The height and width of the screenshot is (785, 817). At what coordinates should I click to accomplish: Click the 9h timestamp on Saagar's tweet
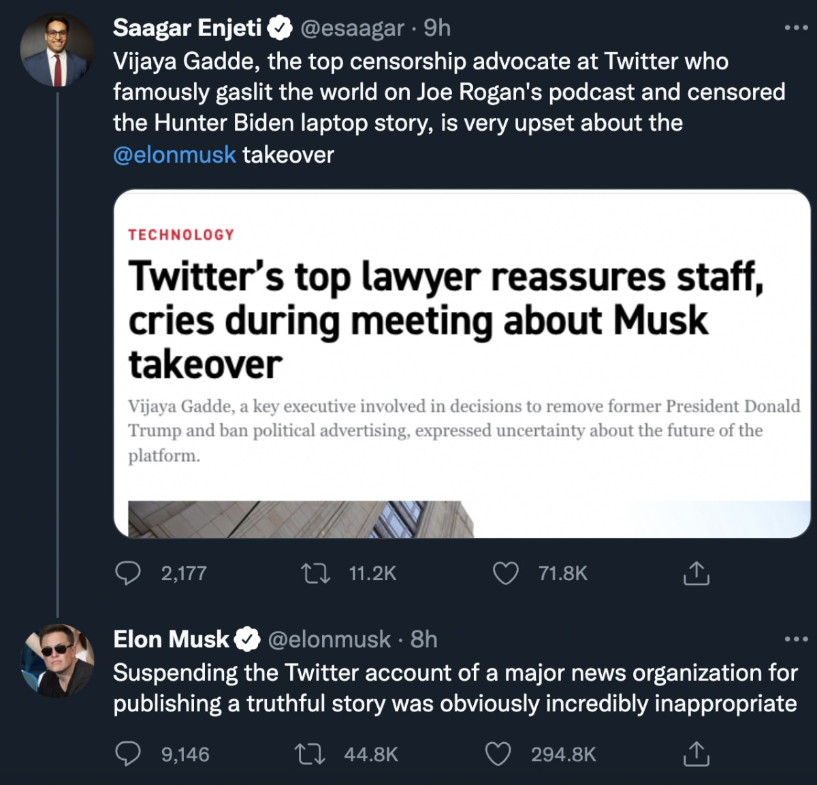pyautogui.click(x=437, y=28)
